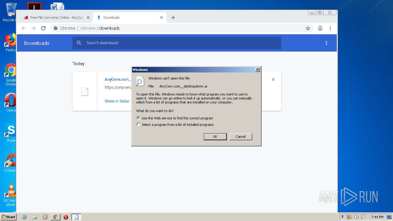The width and height of the screenshot is (393, 221).
Task: Open the Firefox desktop shortcut
Action: [10, 43]
